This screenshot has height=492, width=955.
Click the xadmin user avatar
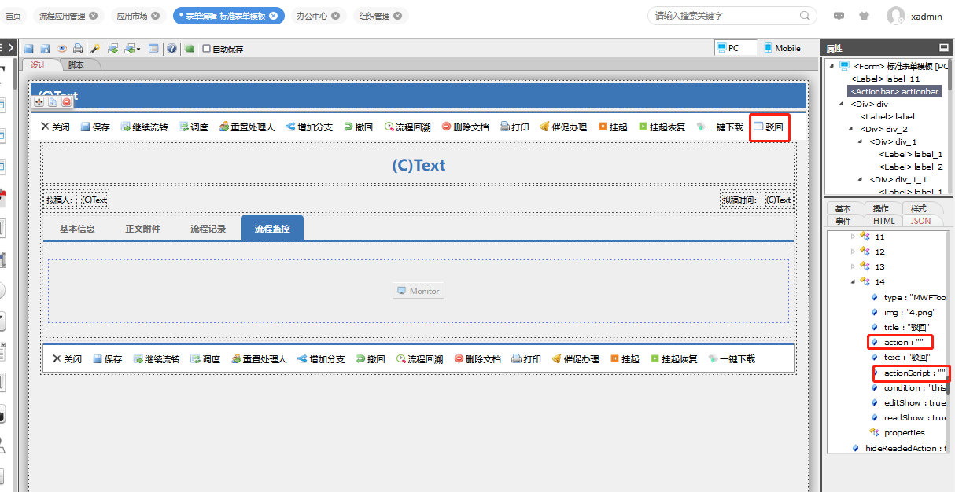(x=895, y=16)
